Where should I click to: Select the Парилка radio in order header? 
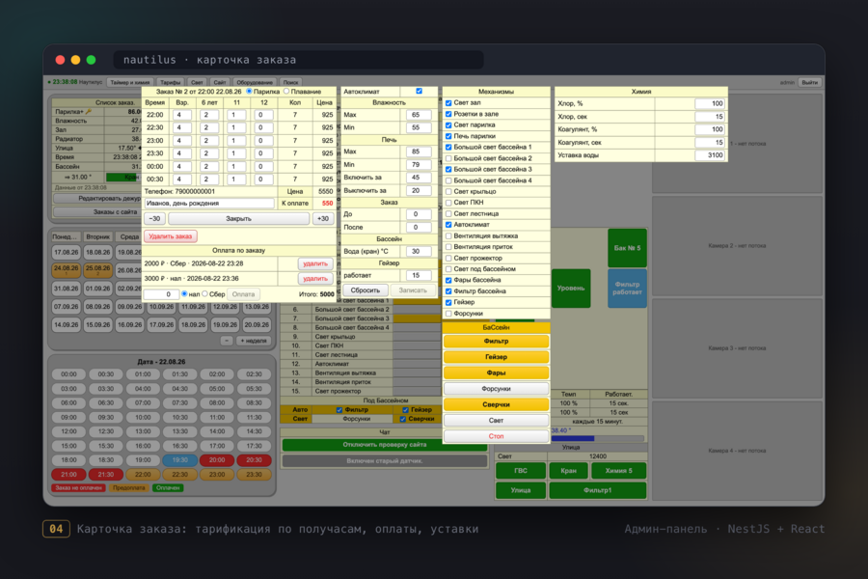point(249,92)
